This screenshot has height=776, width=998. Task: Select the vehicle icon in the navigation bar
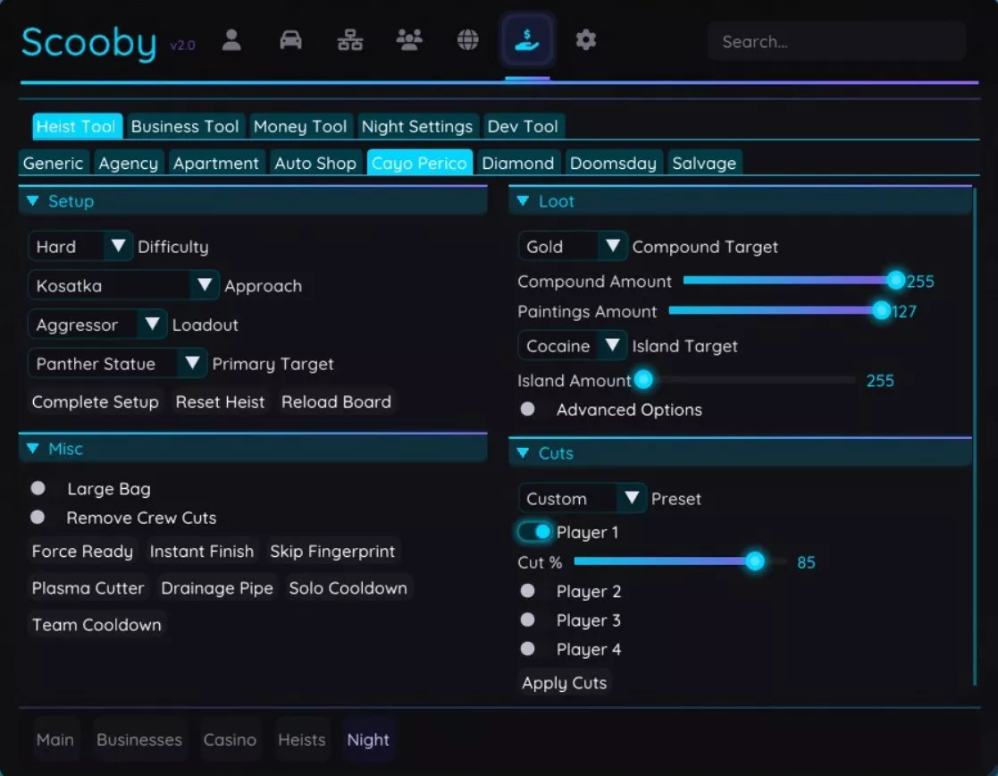pyautogui.click(x=290, y=39)
